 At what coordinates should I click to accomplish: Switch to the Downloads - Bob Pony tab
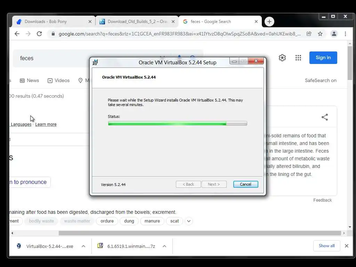click(x=53, y=22)
